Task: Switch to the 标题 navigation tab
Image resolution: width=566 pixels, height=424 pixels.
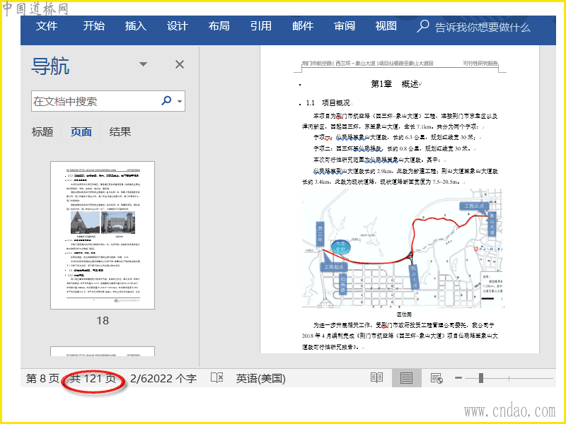Action: pyautogui.click(x=42, y=132)
